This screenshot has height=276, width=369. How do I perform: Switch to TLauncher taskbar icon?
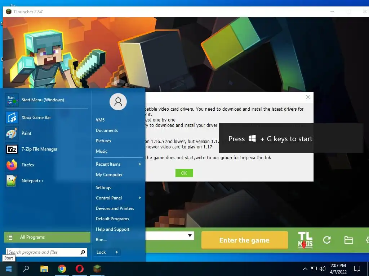click(97, 269)
